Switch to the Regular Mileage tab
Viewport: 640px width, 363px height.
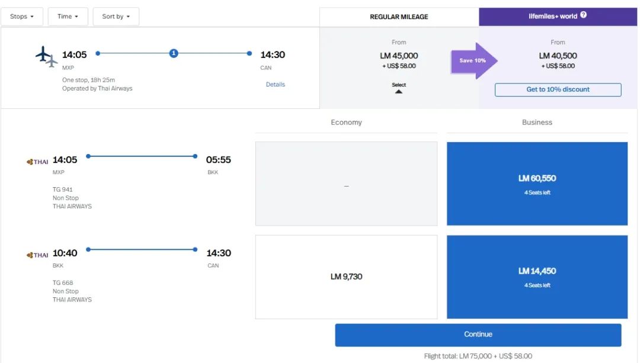[399, 17]
